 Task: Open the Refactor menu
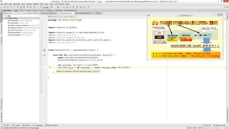tap(36, 4)
